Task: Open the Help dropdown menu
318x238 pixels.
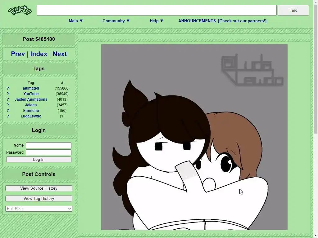Action: [x=157, y=21]
